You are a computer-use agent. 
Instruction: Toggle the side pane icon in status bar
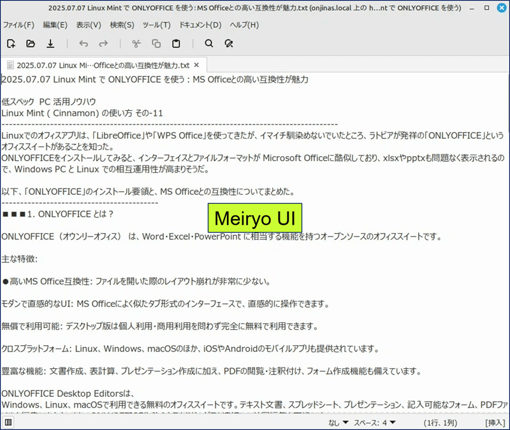pos(8,422)
